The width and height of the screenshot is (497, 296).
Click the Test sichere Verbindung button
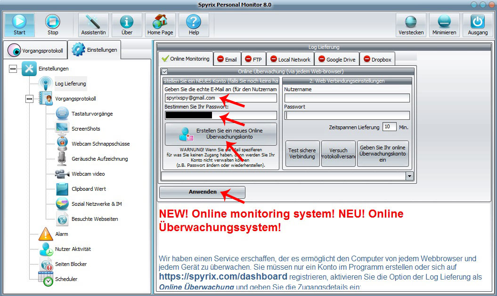tap(302, 153)
